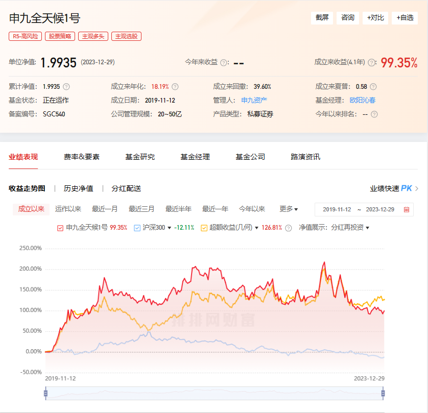The width and height of the screenshot is (428, 413).
Task: Select 最近半年 time range
Action: click(x=179, y=209)
